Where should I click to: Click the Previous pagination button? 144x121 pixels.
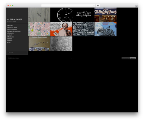pos(126,58)
